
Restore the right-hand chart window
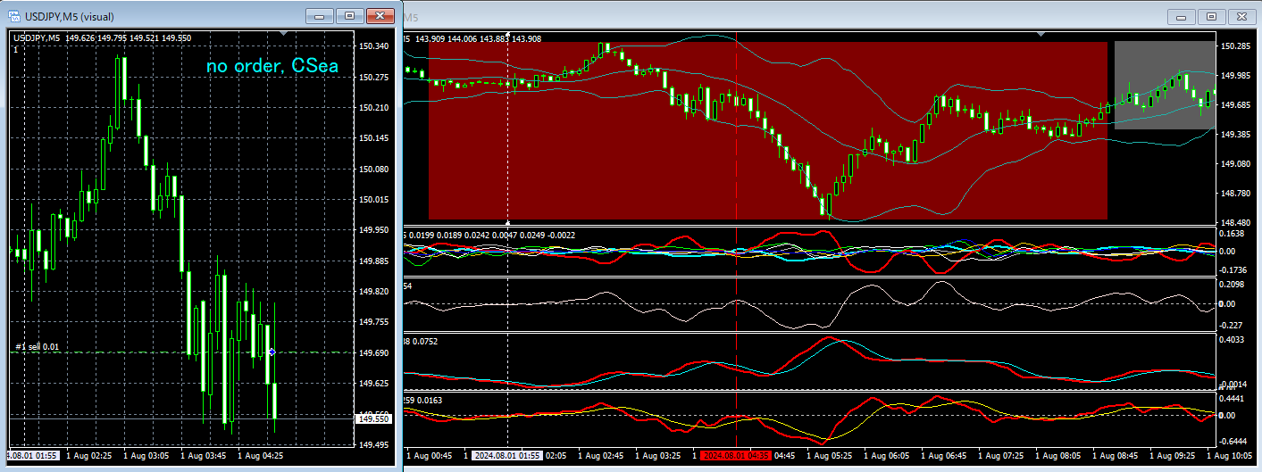pos(1212,16)
